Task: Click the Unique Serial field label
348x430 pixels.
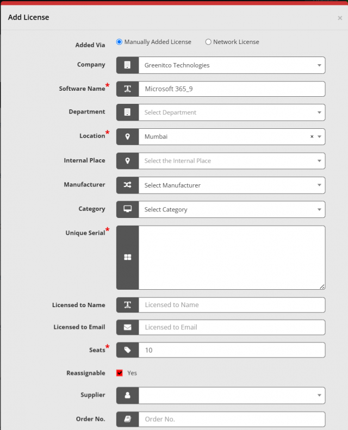Action: pyautogui.click(x=85, y=233)
